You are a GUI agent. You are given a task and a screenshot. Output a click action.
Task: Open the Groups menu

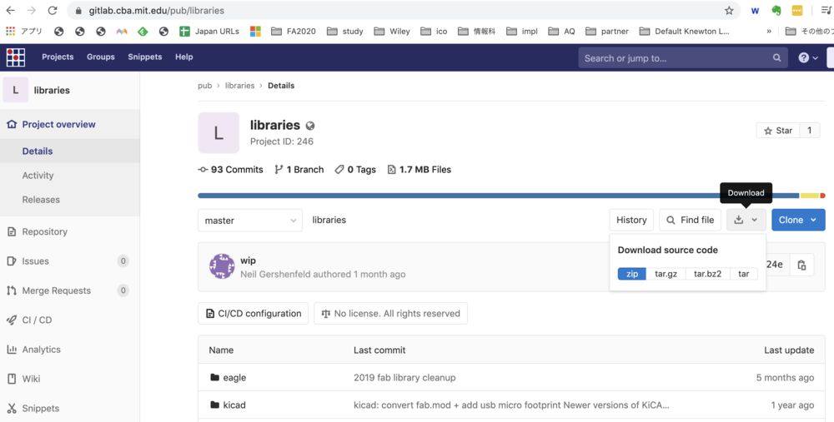(101, 57)
